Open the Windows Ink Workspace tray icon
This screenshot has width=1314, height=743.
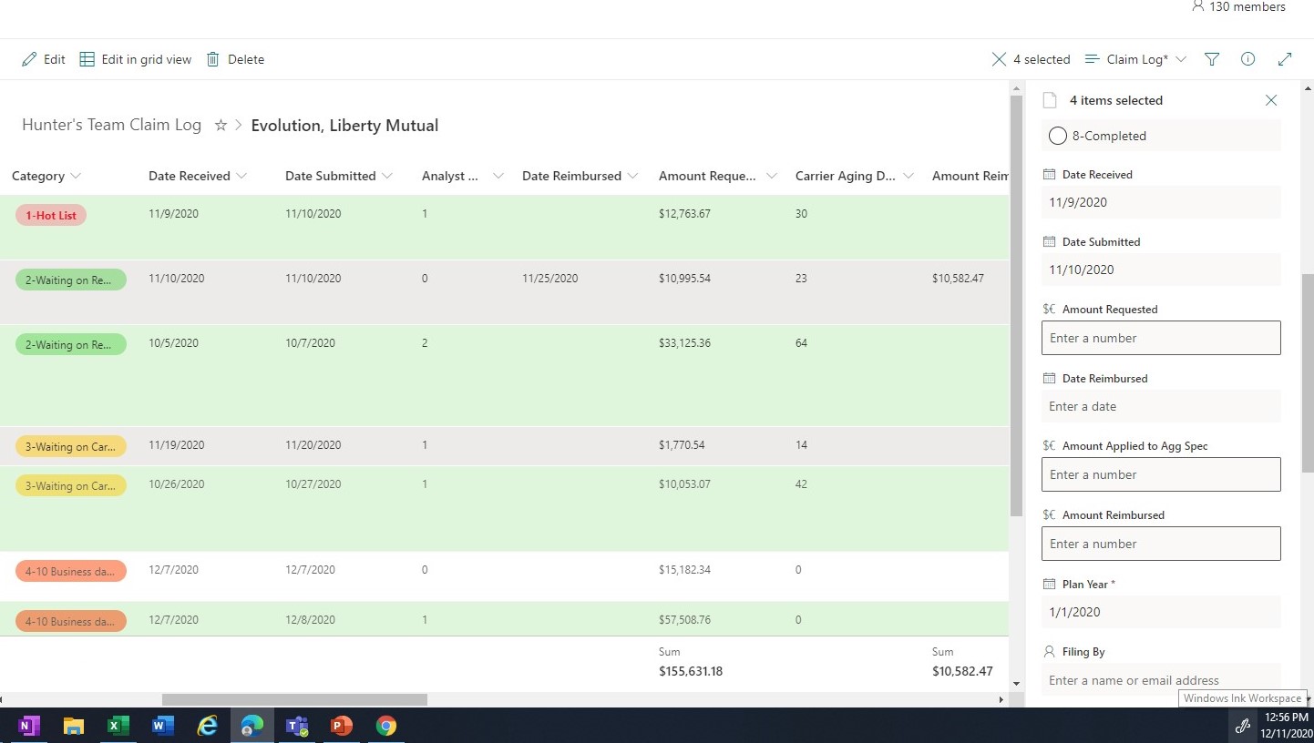(x=1241, y=726)
